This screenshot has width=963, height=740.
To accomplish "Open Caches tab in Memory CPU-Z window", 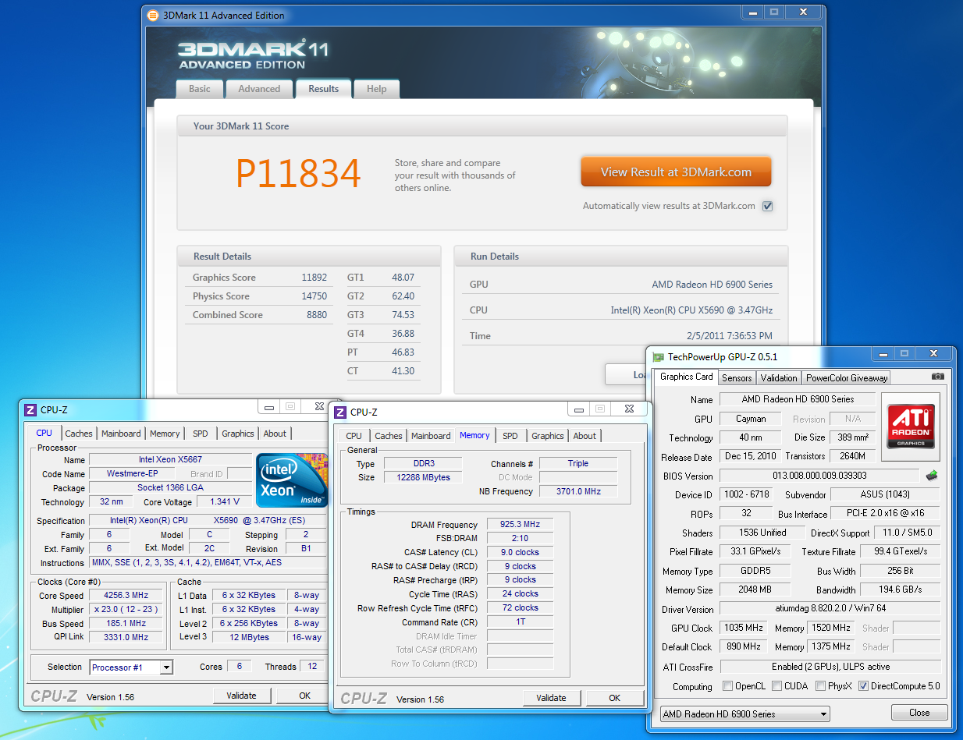I will (389, 436).
